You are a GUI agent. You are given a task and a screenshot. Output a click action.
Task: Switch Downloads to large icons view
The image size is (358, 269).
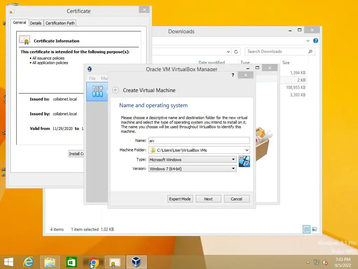tap(314, 229)
